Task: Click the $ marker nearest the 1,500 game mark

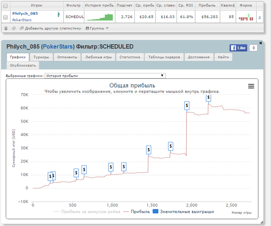Action: pyautogui.click(x=148, y=150)
